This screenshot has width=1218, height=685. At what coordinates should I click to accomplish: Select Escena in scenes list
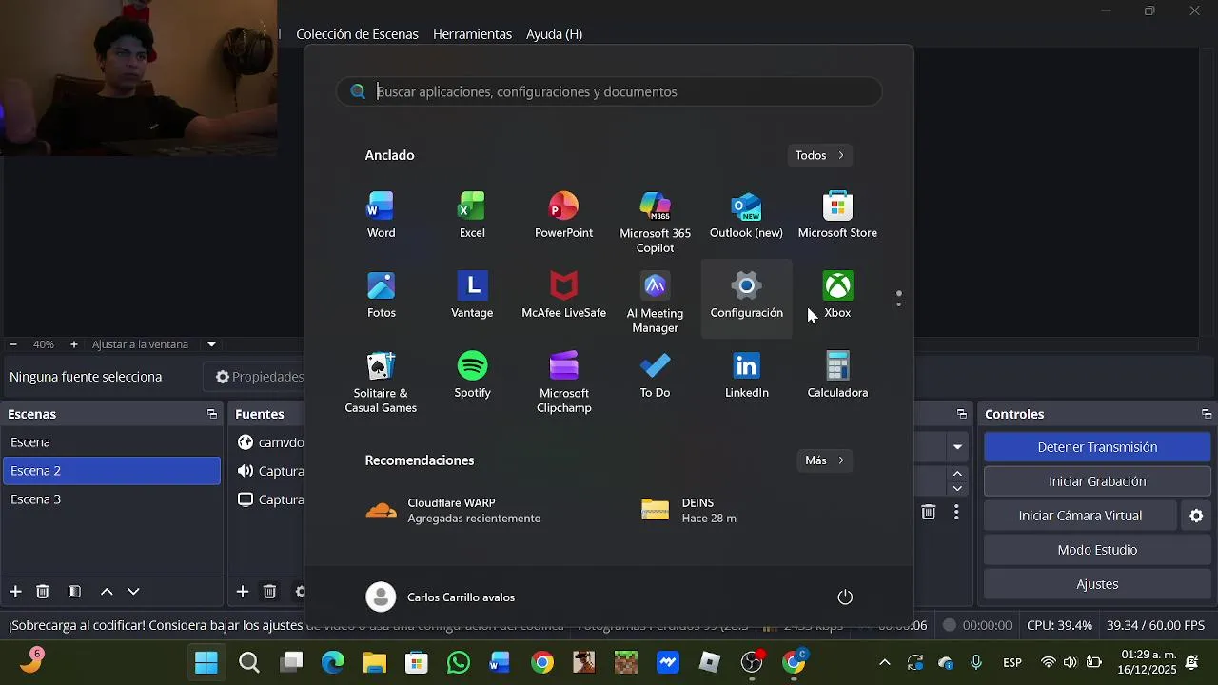(x=111, y=442)
